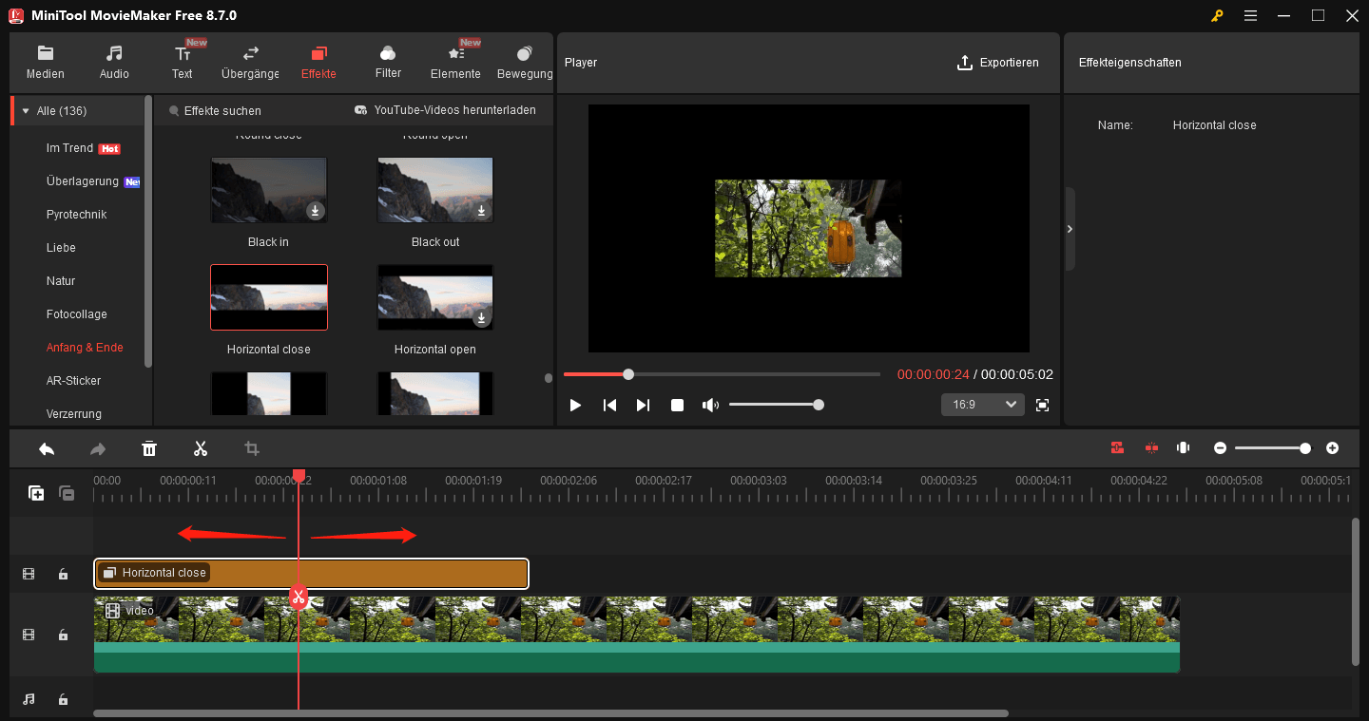The width and height of the screenshot is (1369, 721).
Task: Click the player volume slider
Action: (x=774, y=405)
